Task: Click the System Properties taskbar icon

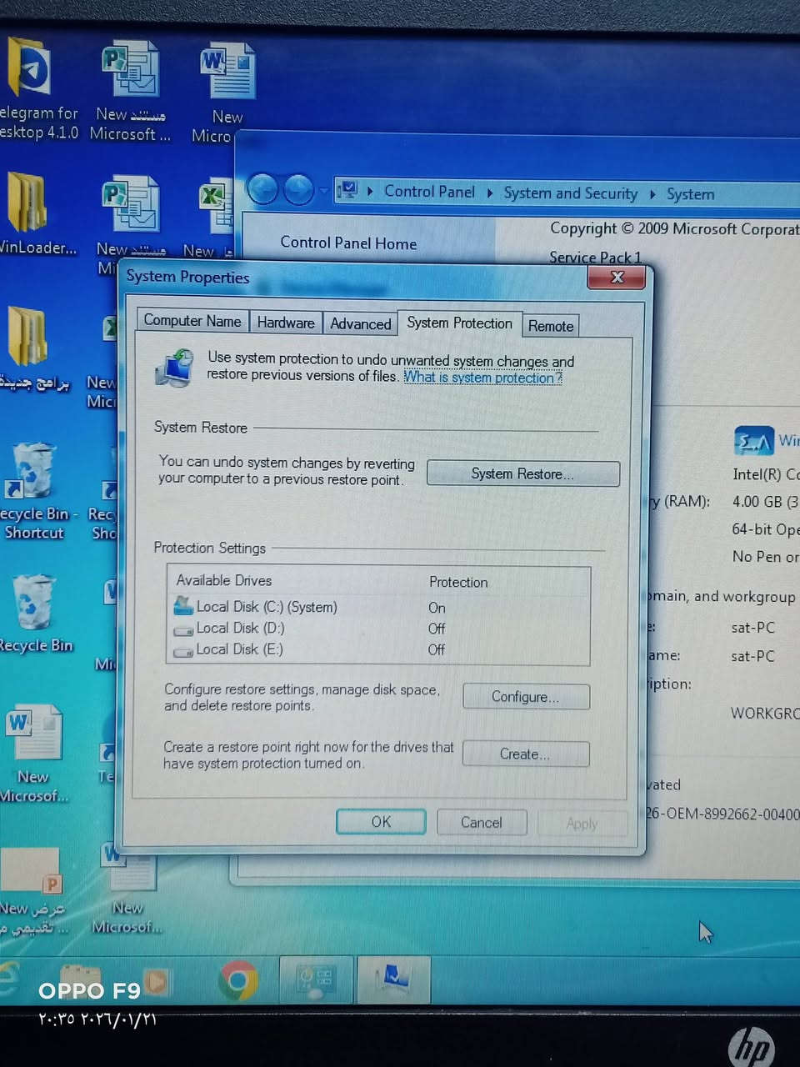Action: point(393,980)
